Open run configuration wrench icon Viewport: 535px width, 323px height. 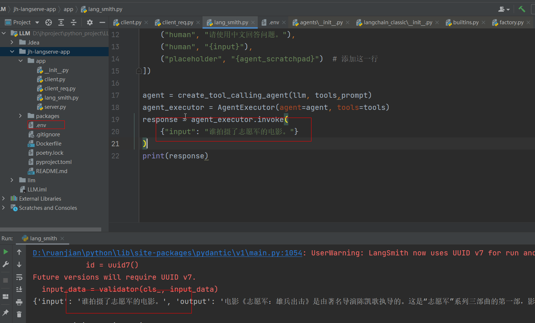[x=6, y=264]
